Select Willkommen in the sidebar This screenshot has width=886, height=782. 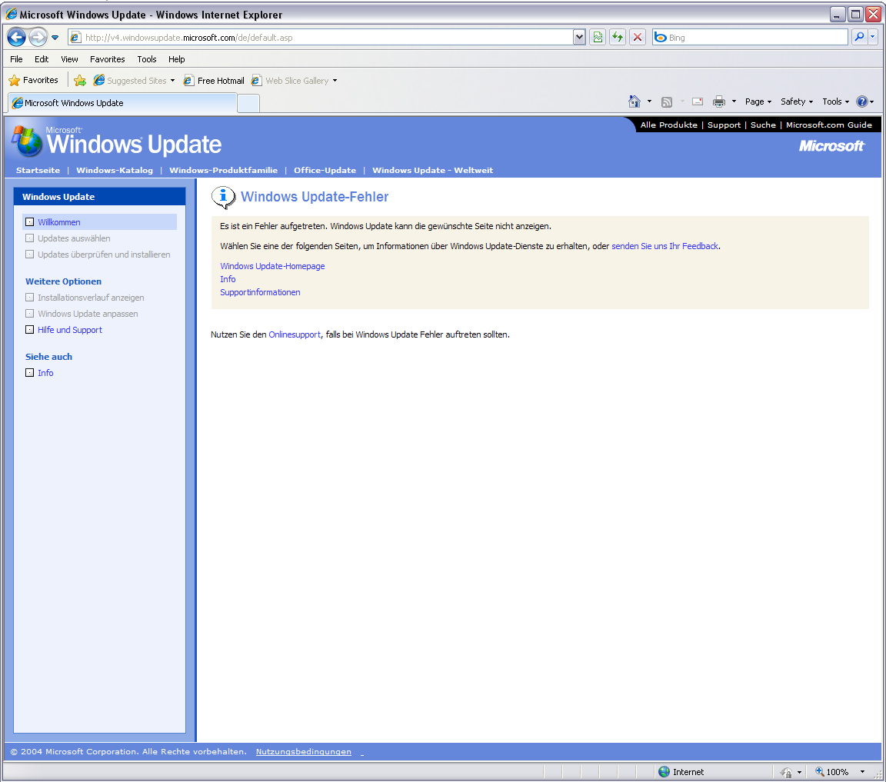pos(58,222)
